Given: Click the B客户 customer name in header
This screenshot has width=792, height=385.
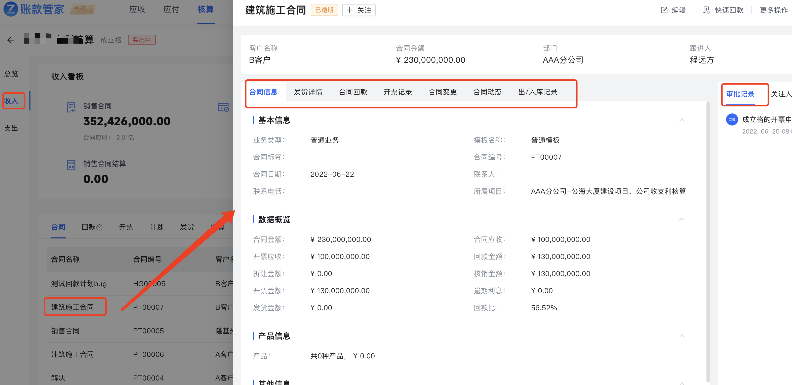Looking at the screenshot, I should [259, 60].
